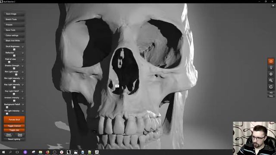Click the circle button beside Background Falloff
This screenshot has width=276, height=155.
(23, 105)
